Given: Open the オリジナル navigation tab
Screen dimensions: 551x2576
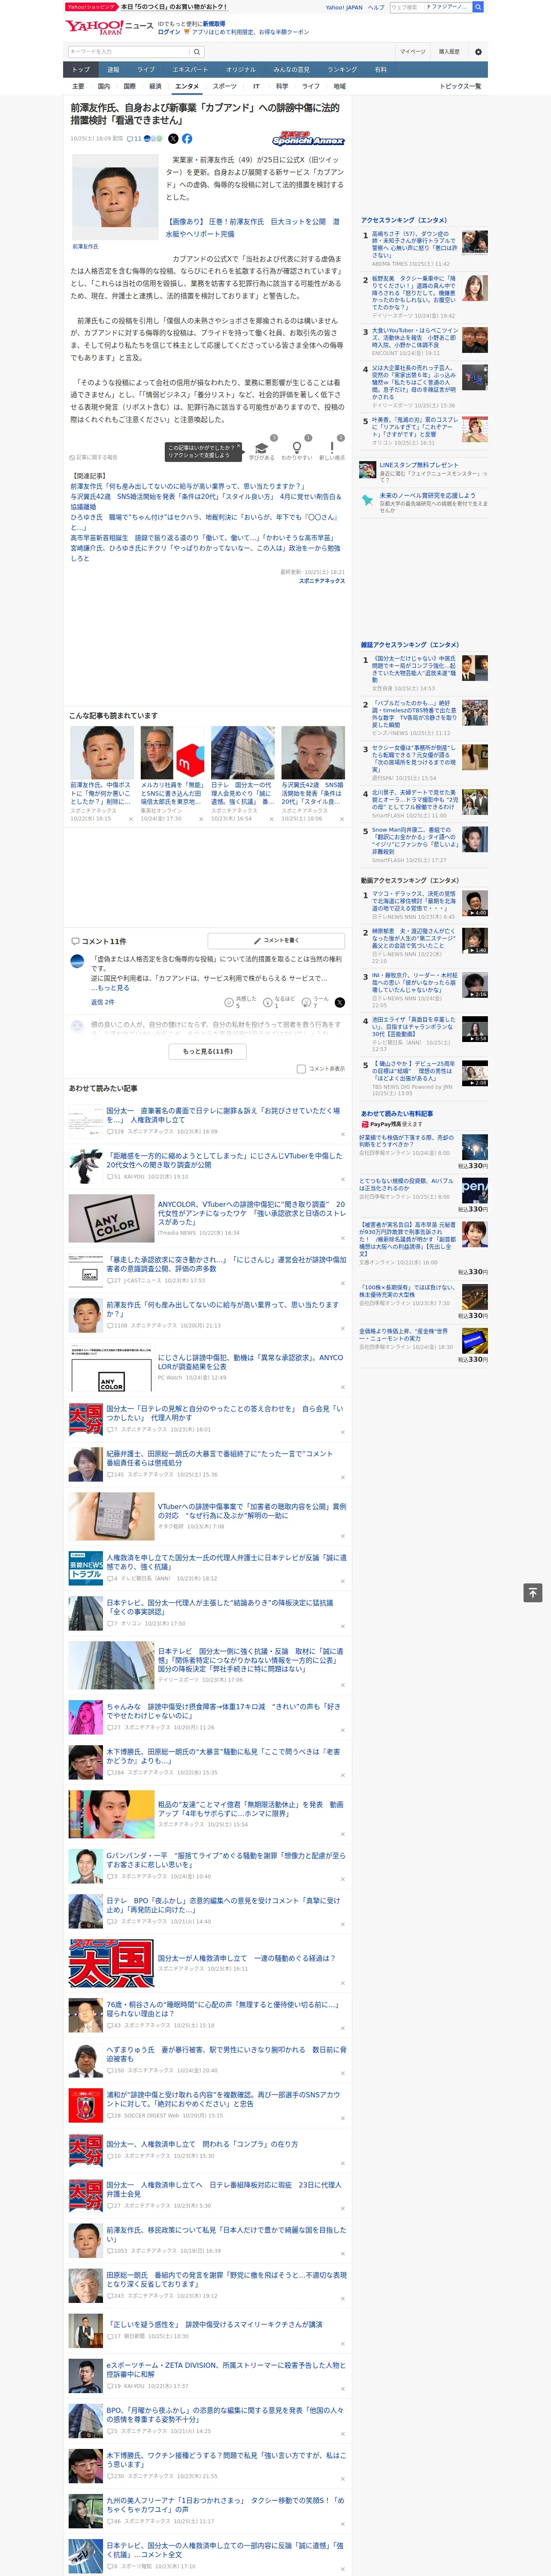Looking at the screenshot, I should [x=241, y=69].
